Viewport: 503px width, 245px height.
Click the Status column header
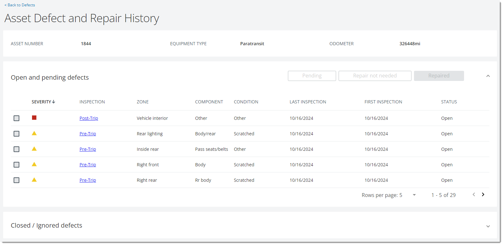[x=449, y=102]
